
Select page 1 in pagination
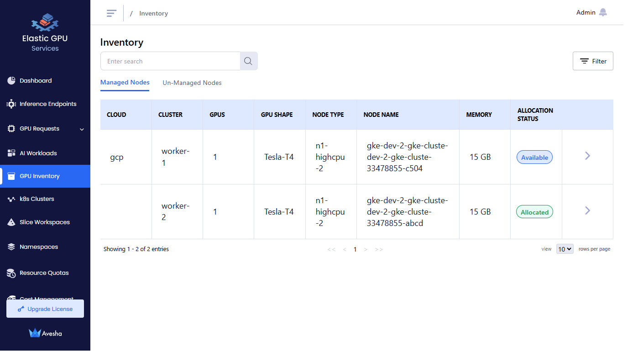coord(355,250)
